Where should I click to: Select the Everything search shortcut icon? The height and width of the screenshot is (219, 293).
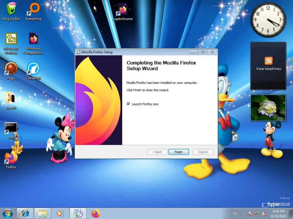(x=33, y=11)
